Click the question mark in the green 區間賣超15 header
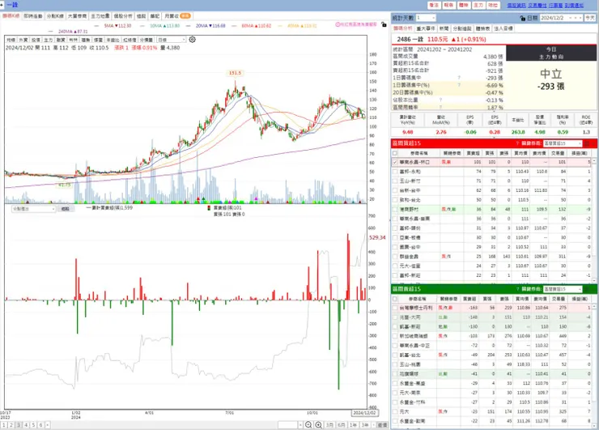Screen dimensions: 599x430 [517, 289]
